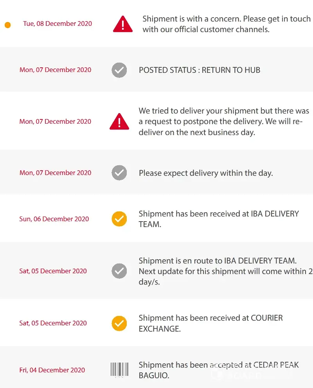Click the accepted at CEDAR PEAK BAGUIO message

click(219, 370)
